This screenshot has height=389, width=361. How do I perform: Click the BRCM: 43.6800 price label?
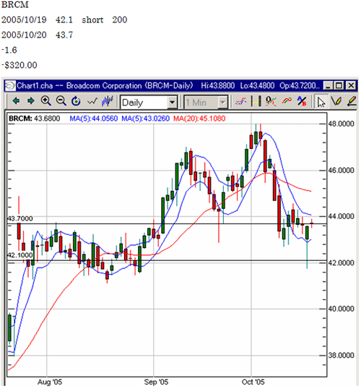pyautogui.click(x=34, y=119)
